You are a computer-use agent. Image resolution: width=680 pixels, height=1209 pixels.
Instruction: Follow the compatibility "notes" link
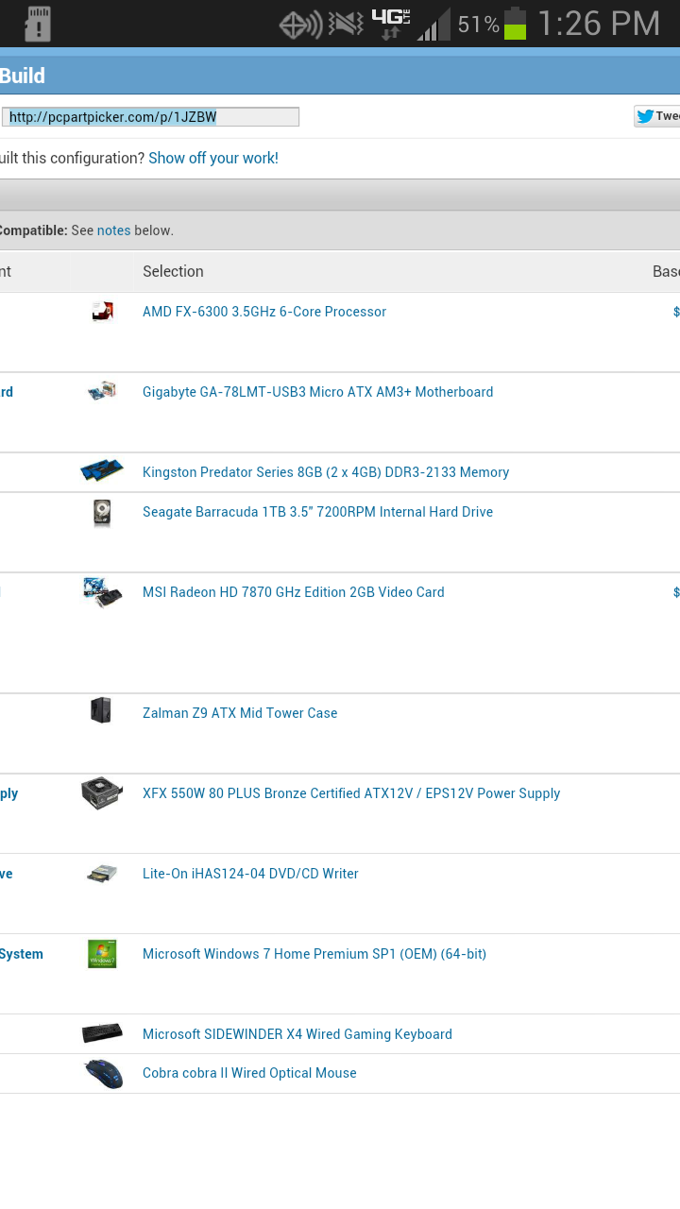[113, 230]
